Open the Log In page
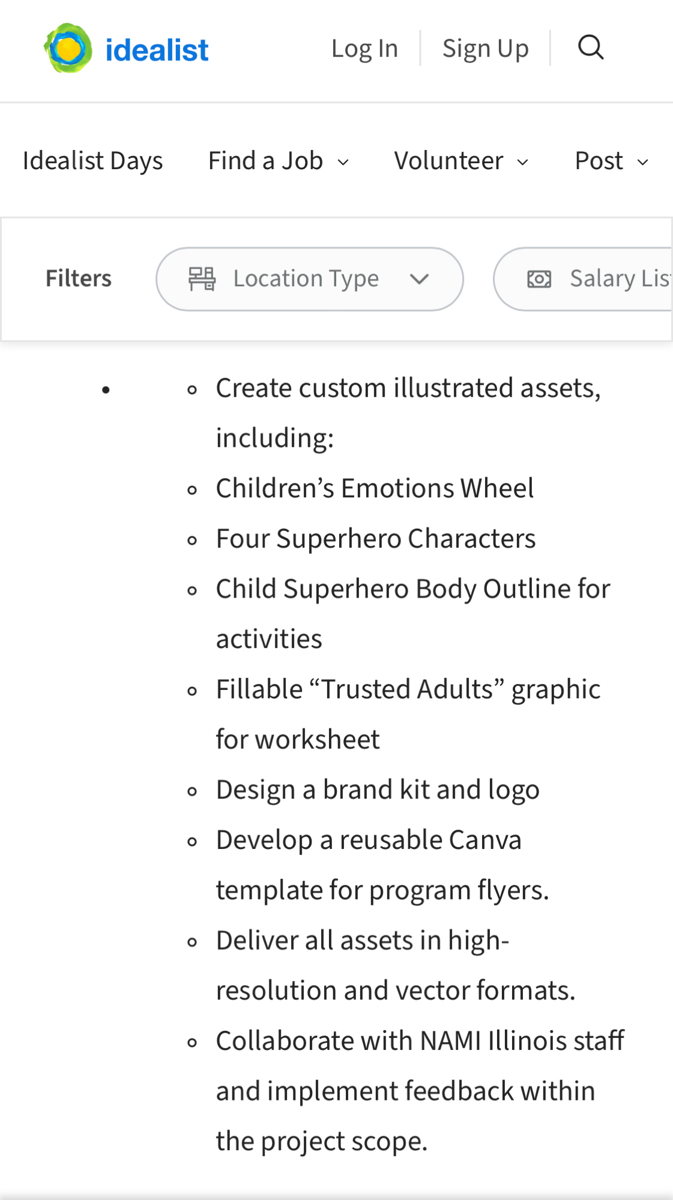Image resolution: width=673 pixels, height=1200 pixels. pyautogui.click(x=364, y=49)
